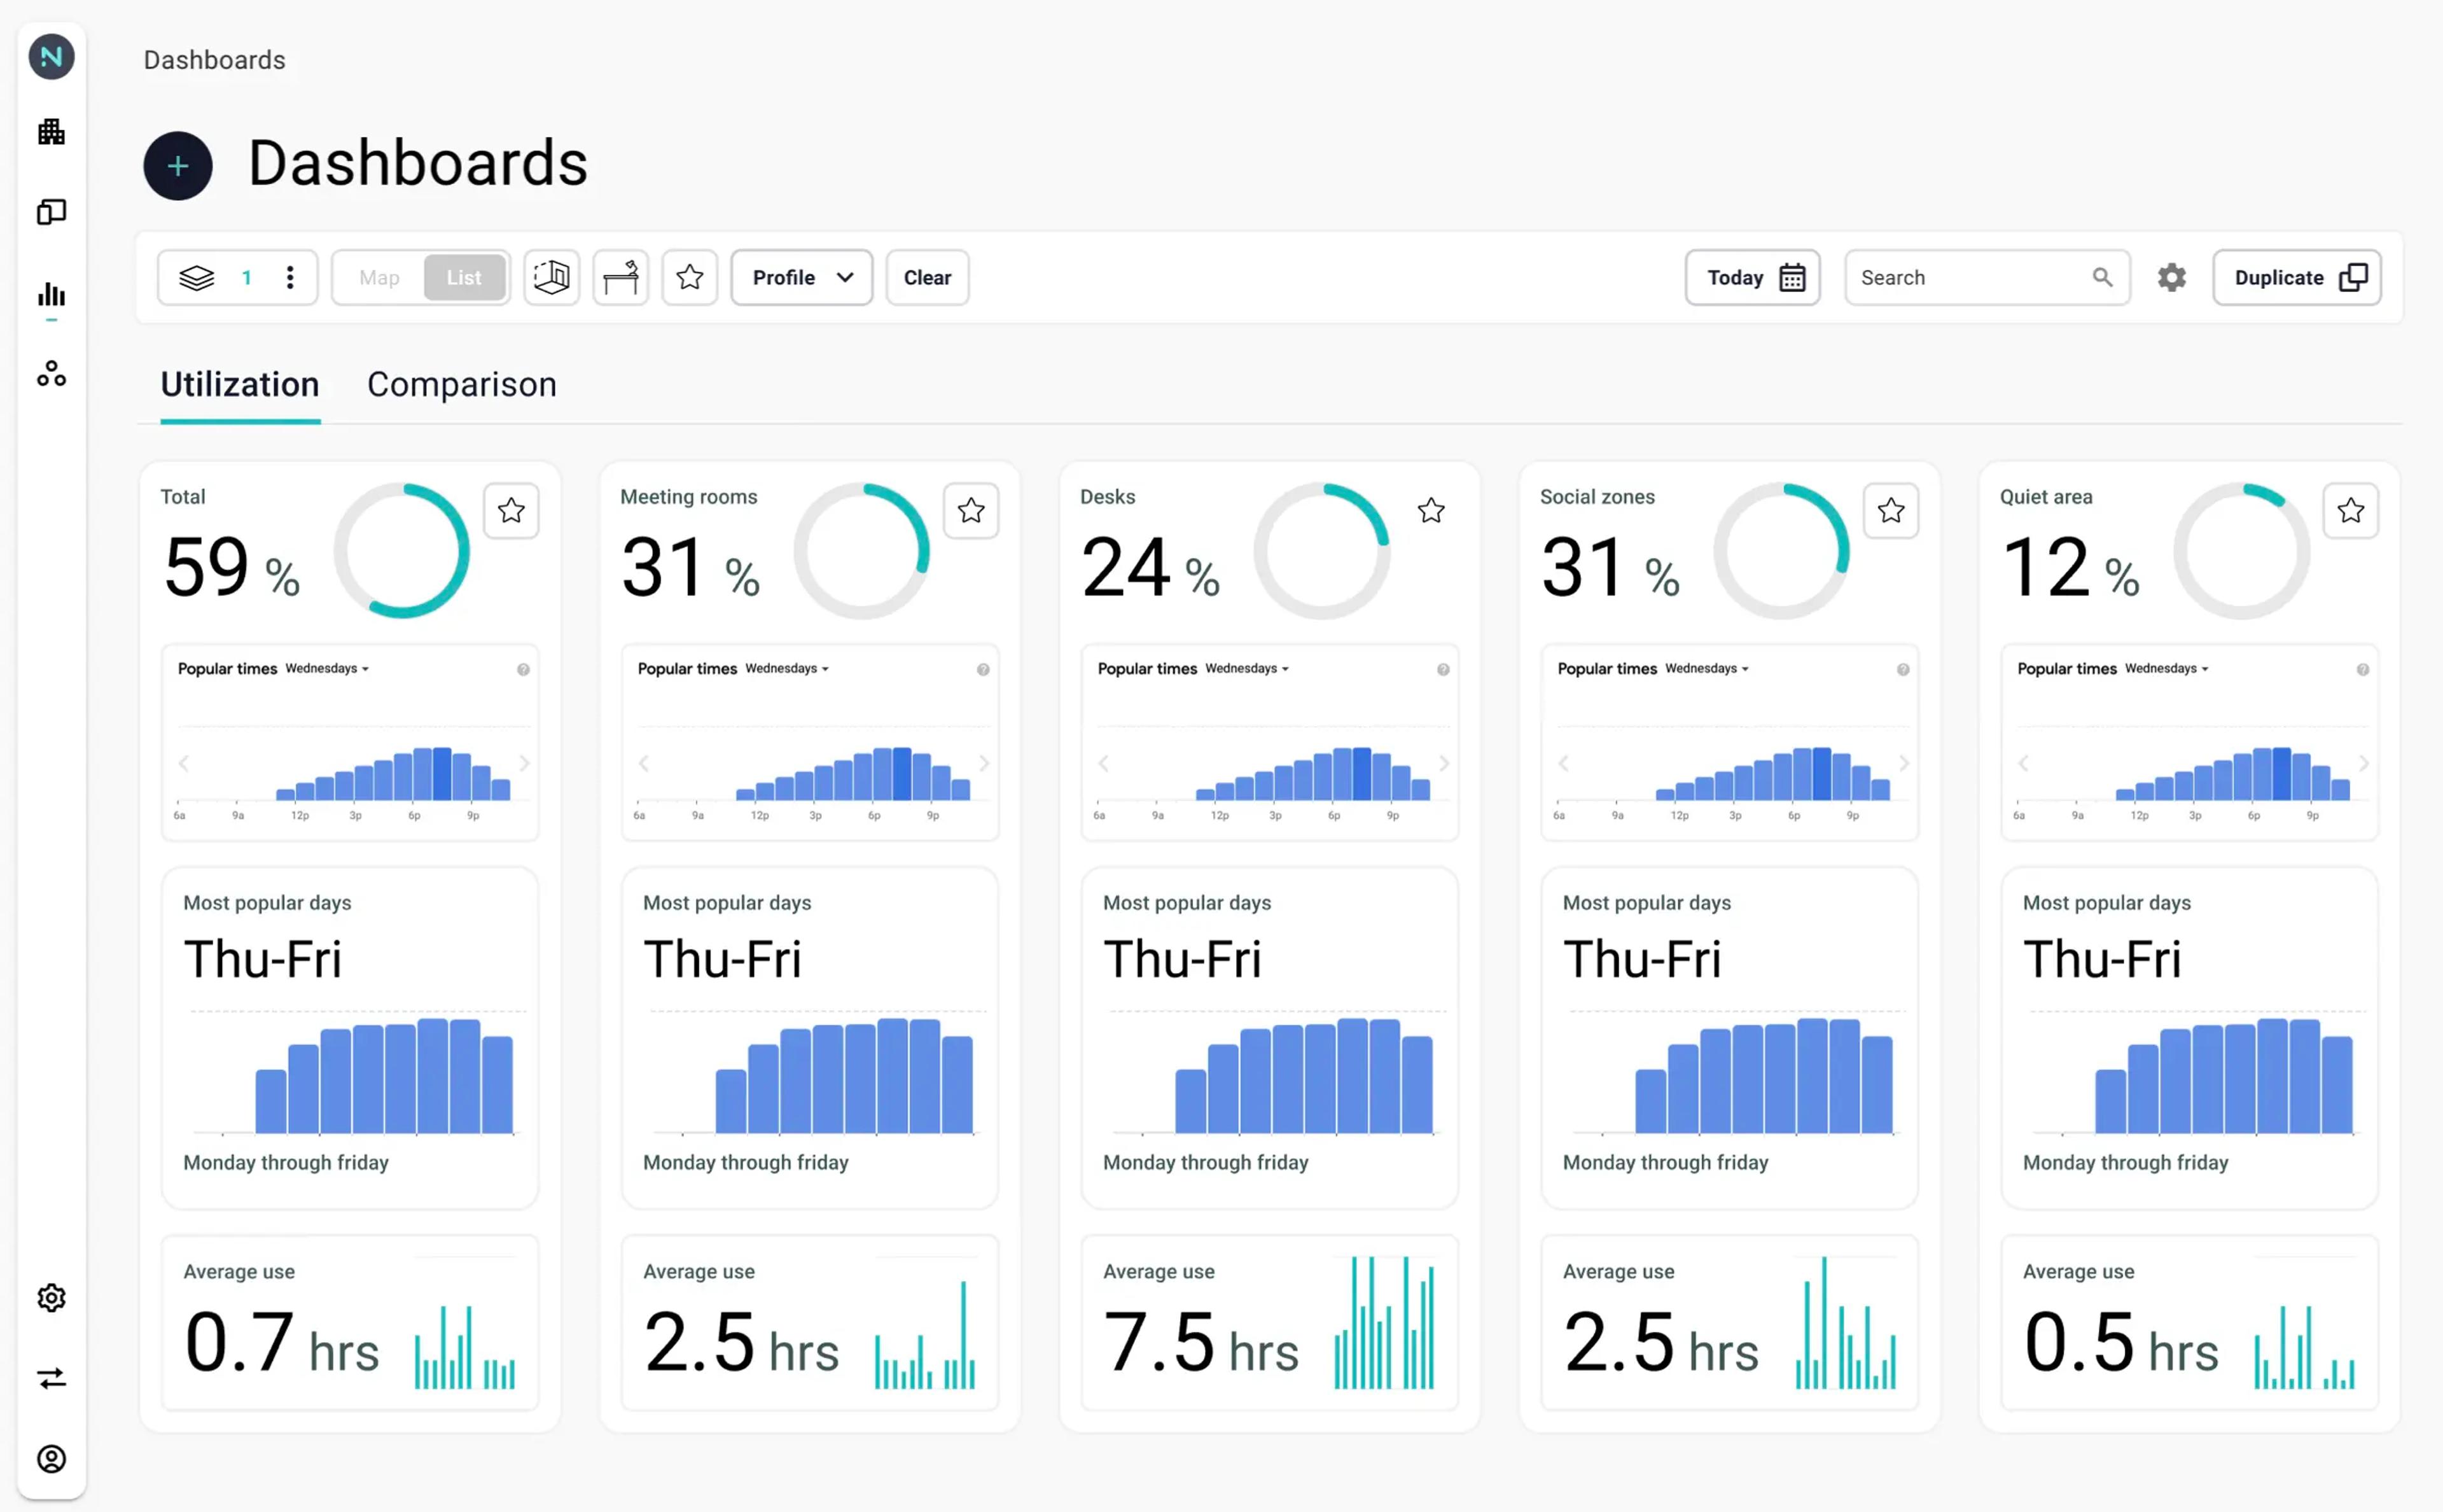Open the analytics bar chart sidebar icon
The width and height of the screenshot is (2443, 1512).
click(51, 295)
